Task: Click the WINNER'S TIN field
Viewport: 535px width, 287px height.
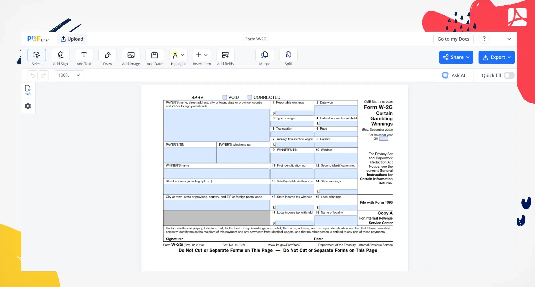Action: click(x=292, y=157)
